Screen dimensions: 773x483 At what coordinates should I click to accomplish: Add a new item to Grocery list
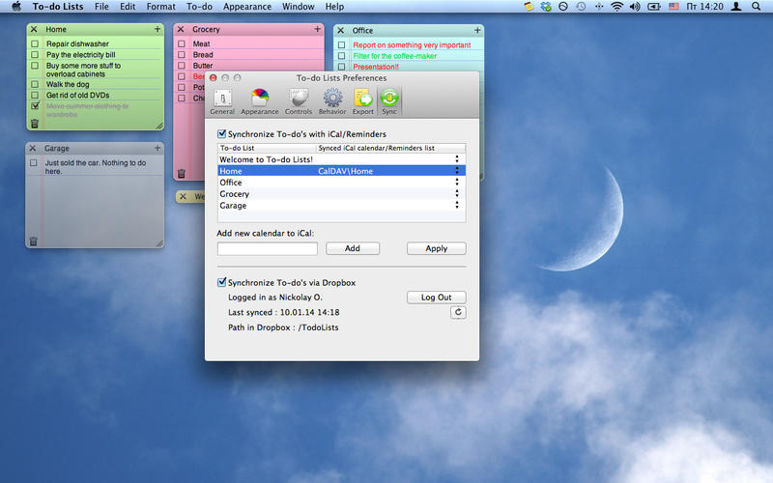click(x=317, y=30)
